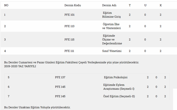Screen dimensions: 177x110
Task: Click the "K" column header
Action: (161, 5)
